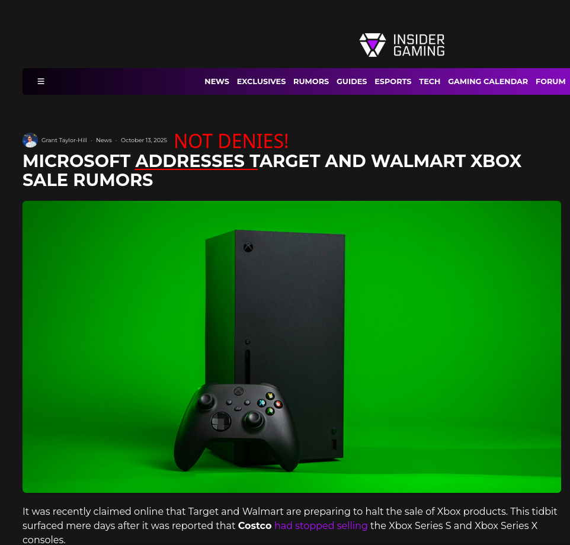
Task: Open the Esports nav item
Action: point(393,81)
